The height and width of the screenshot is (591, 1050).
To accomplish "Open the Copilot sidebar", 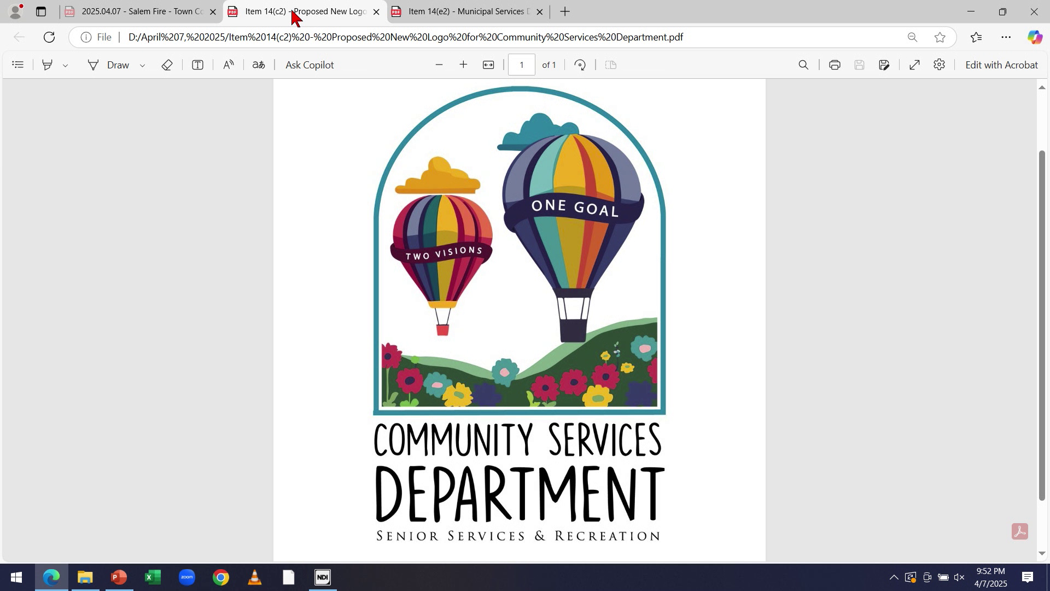I will [x=1035, y=37].
